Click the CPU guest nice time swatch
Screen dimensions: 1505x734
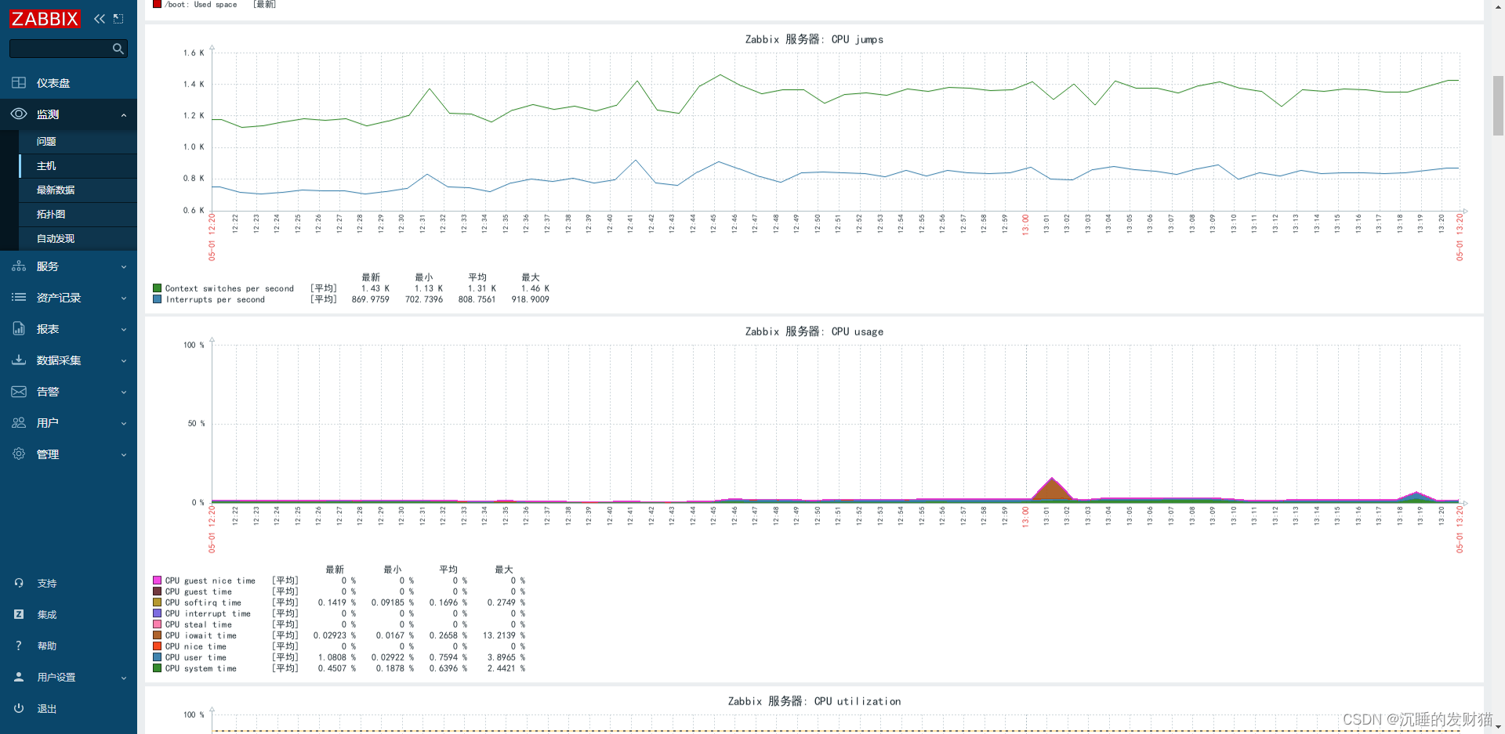point(158,580)
